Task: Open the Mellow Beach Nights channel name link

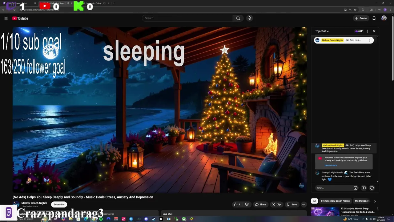Action: pyautogui.click(x=34, y=203)
